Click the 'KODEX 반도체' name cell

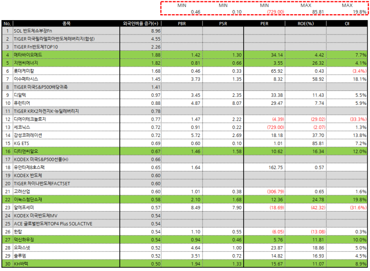pyautogui.click(x=67, y=175)
